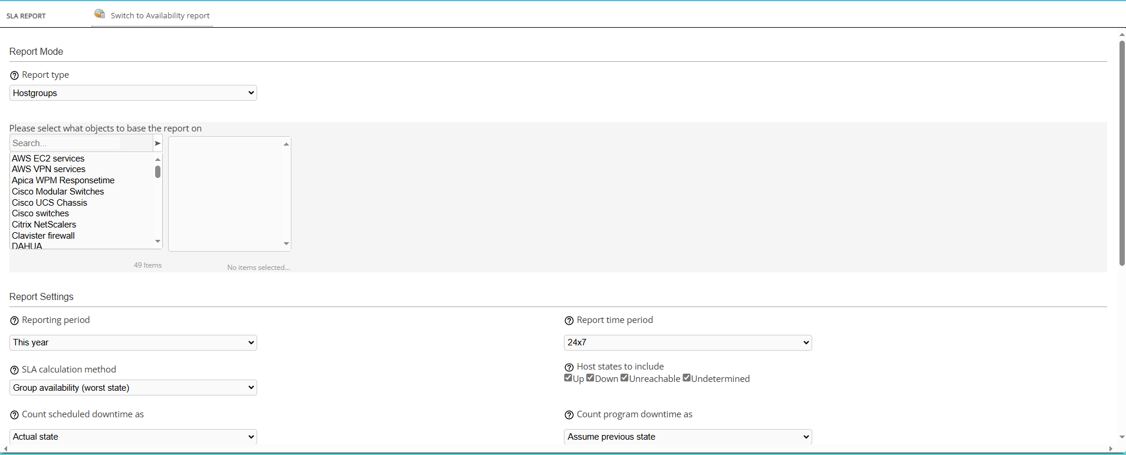Click the page scroll down arrow
This screenshot has width=1126, height=455.
pyautogui.click(x=1122, y=437)
